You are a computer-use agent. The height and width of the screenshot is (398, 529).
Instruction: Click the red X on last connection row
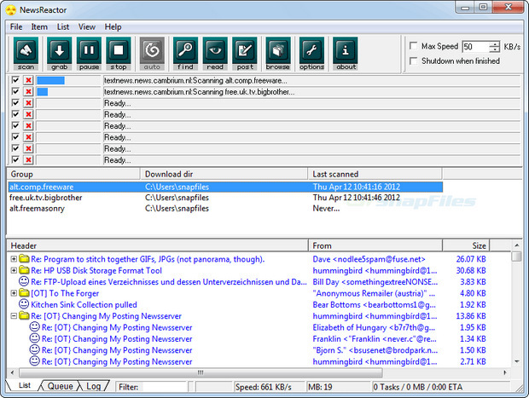coord(28,159)
